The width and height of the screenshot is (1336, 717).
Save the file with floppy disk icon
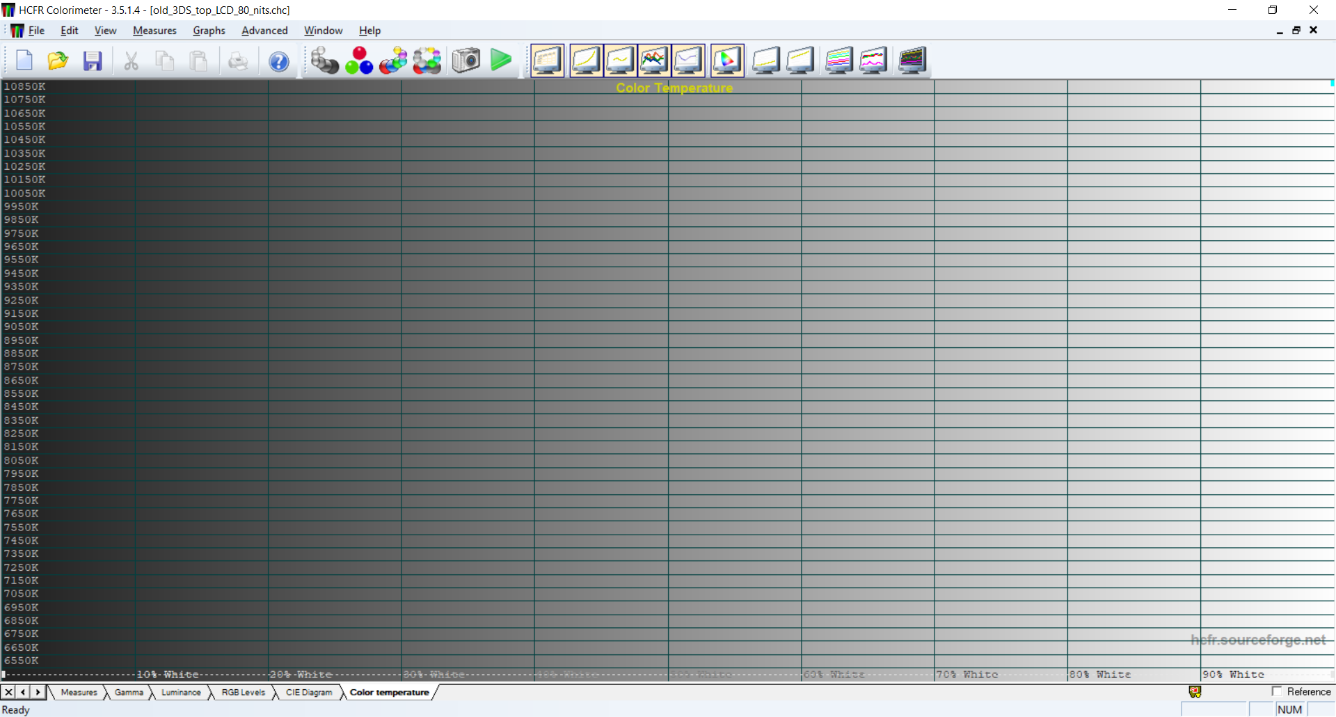[93, 61]
